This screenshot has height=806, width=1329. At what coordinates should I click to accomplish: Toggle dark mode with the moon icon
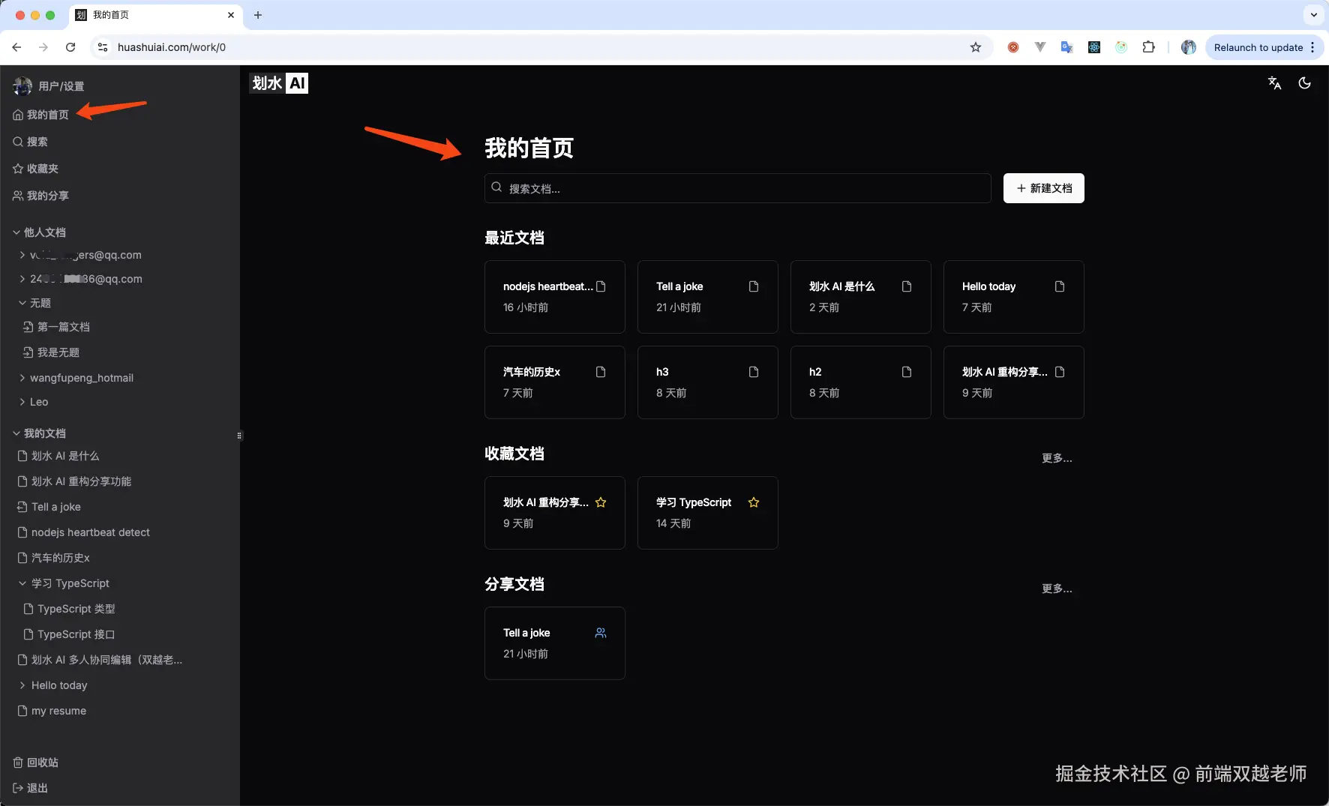(1304, 83)
